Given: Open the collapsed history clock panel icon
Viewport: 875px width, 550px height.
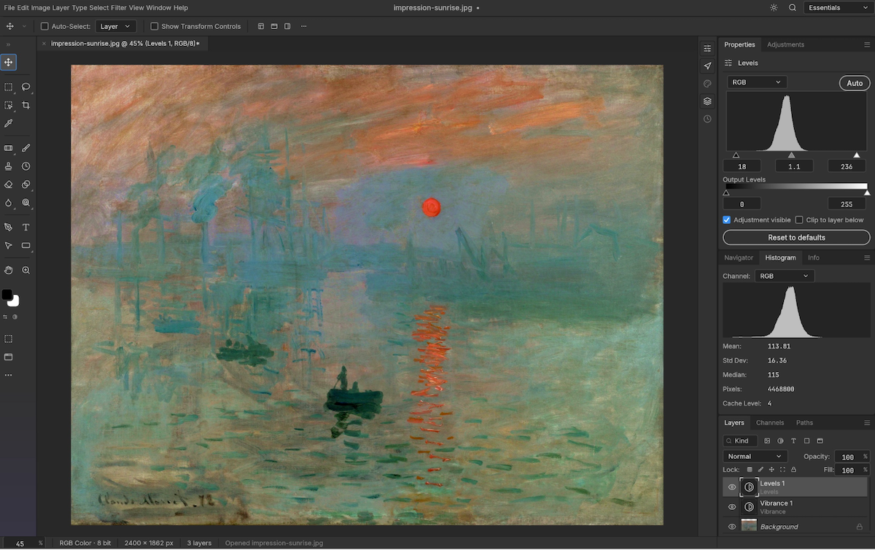Looking at the screenshot, I should [x=707, y=118].
